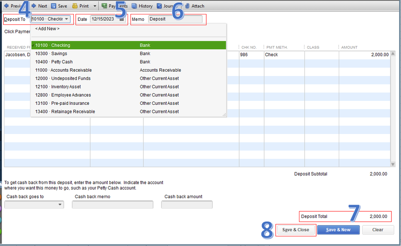Select 13400 Retainage Receivable account
Screen dimensions: 401x246
128,112
